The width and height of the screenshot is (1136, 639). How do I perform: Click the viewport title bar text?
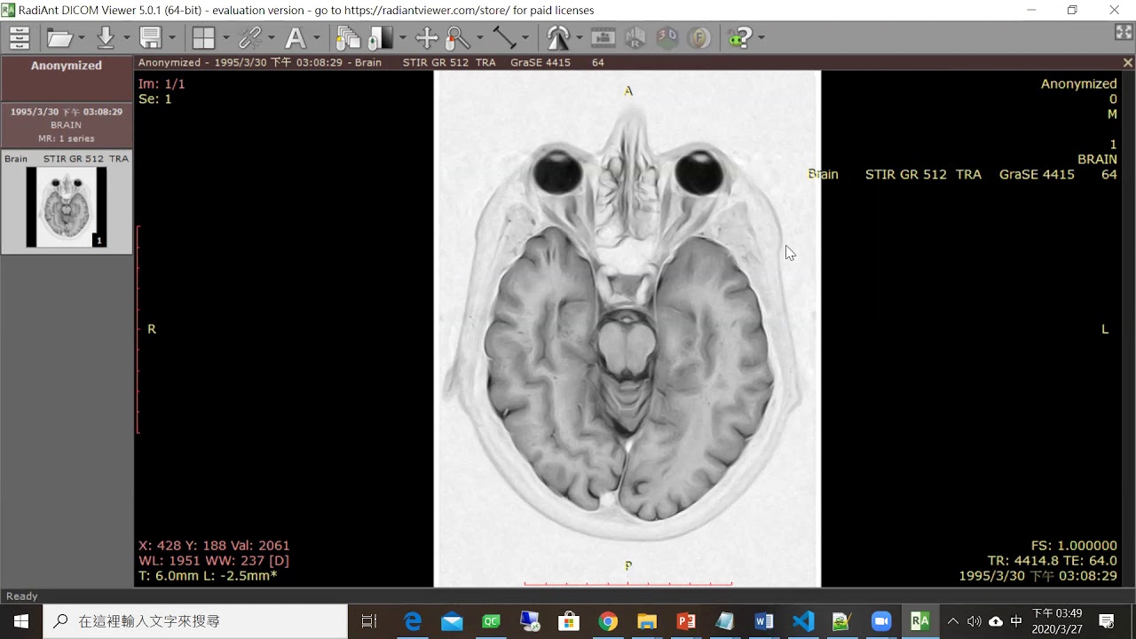(x=371, y=63)
